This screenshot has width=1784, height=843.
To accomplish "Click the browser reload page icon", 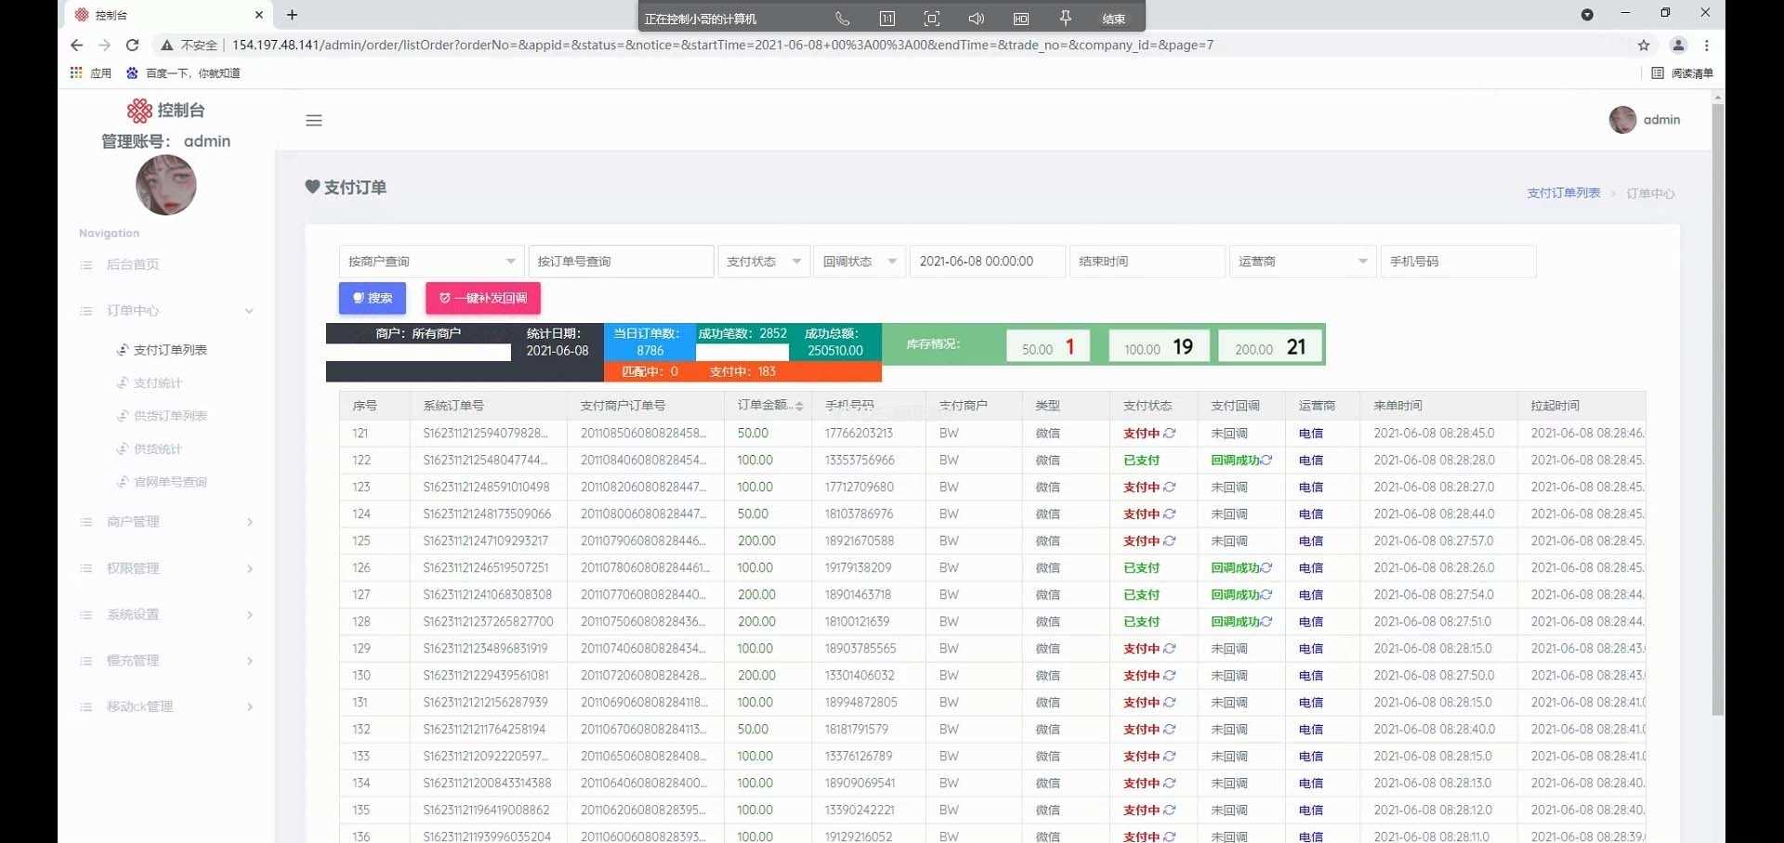I will pyautogui.click(x=133, y=45).
